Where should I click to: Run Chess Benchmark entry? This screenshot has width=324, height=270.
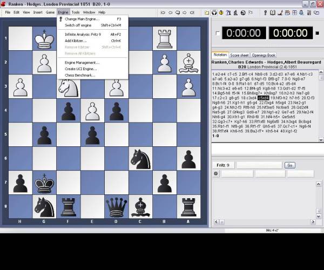tap(92, 76)
